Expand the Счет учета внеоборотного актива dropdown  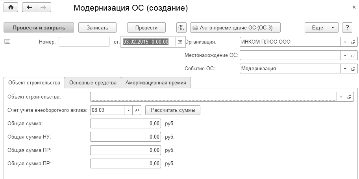click(x=128, y=110)
